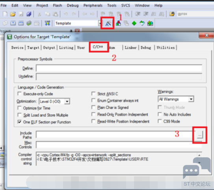Click the single-disk Save icon
Viewport: 214px width, 190px height.
(x=21, y=14)
